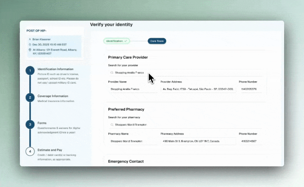
Task: Click the Search for your pharmacy box
Action: (187, 125)
